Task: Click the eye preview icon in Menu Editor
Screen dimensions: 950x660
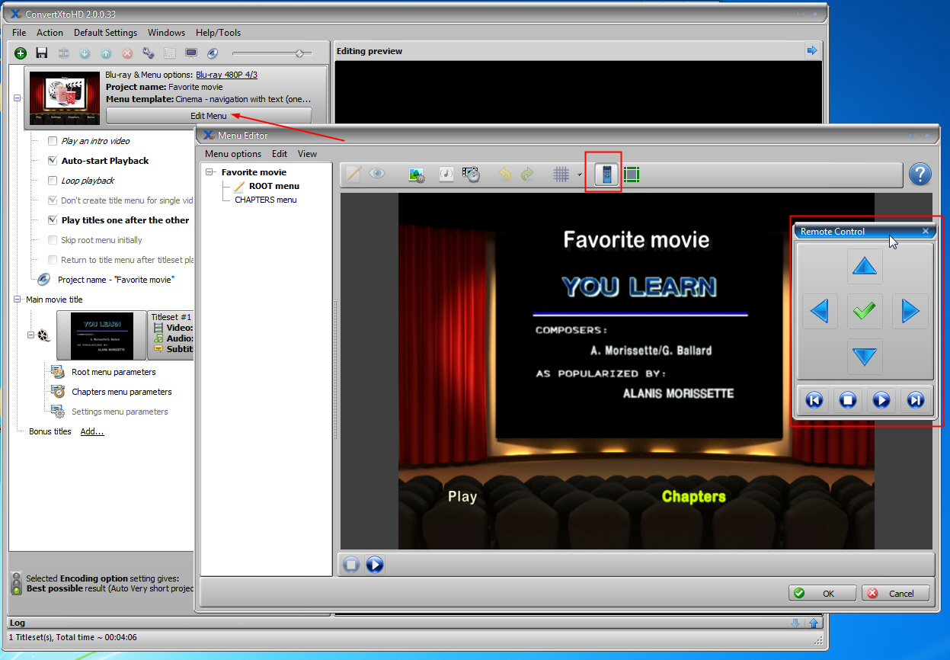Action: pyautogui.click(x=377, y=175)
